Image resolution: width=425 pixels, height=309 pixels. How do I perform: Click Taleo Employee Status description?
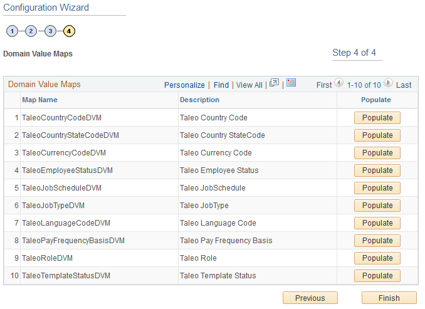coord(219,170)
